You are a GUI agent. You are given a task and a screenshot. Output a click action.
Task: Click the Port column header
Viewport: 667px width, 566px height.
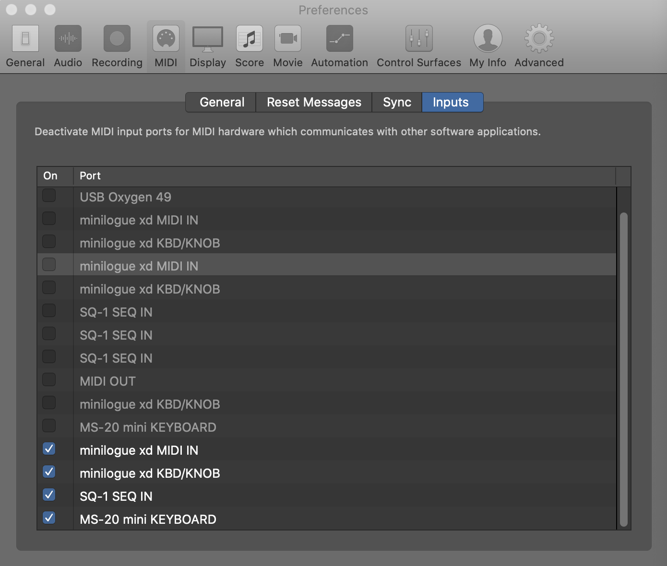click(344, 176)
